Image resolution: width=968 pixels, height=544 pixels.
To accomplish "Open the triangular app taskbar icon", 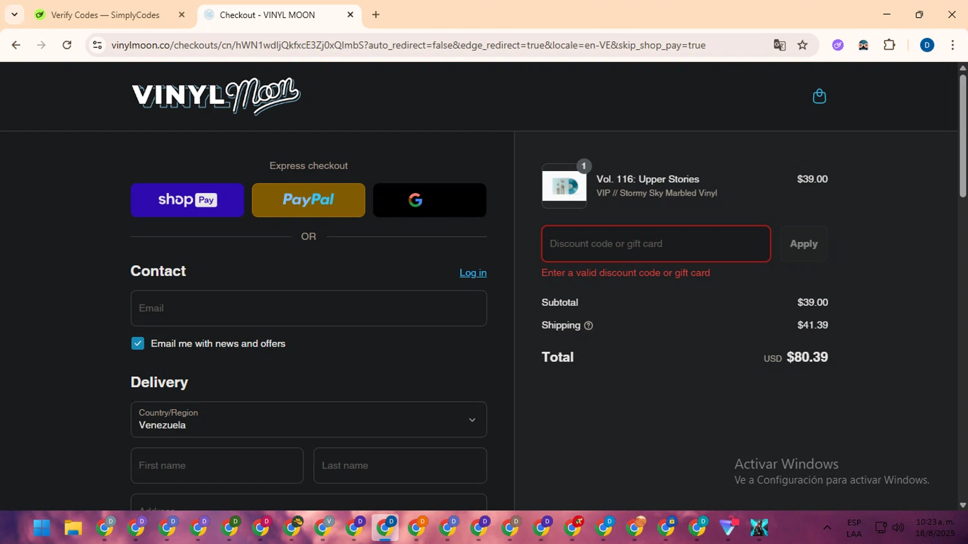I will click(x=729, y=527).
